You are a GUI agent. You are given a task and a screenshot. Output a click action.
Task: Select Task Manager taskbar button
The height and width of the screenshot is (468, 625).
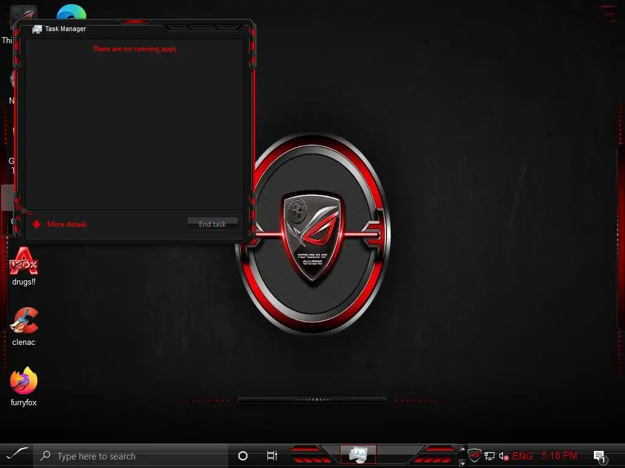[x=358, y=455]
